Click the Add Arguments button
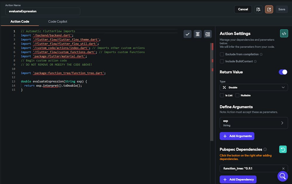292x184 pixels. point(237,136)
